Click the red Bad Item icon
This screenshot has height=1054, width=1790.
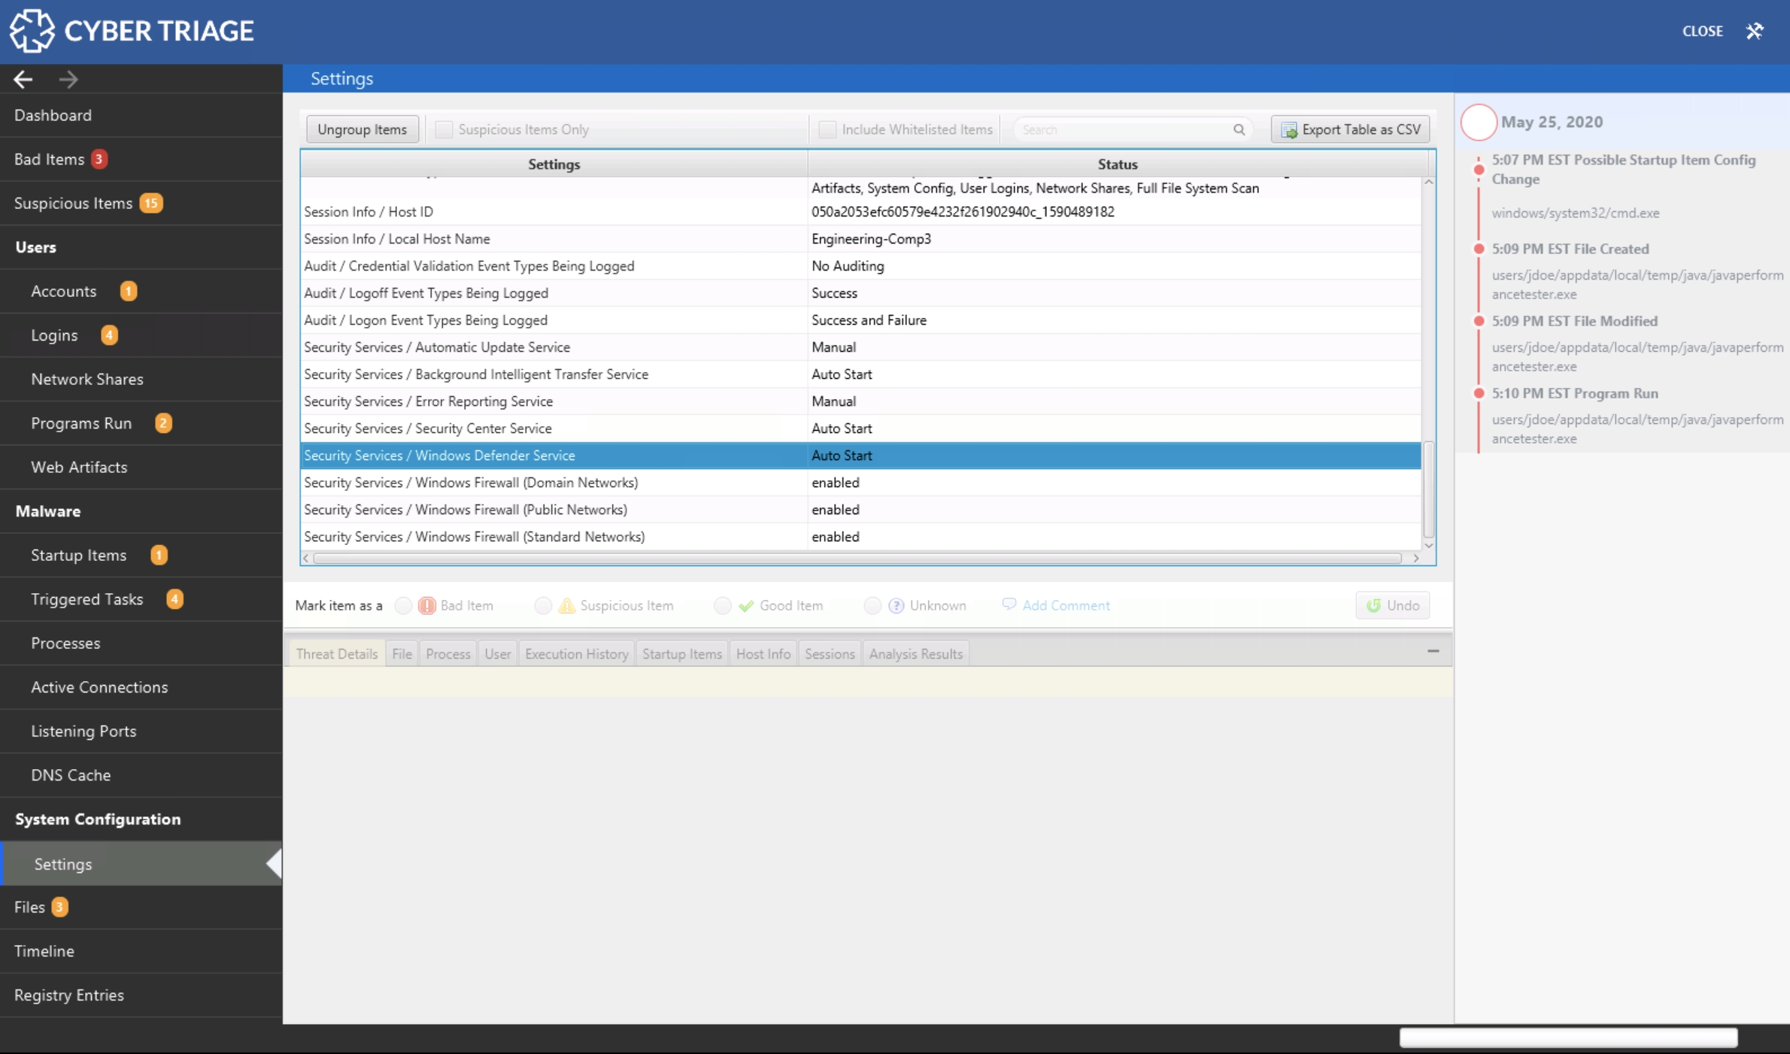426,605
